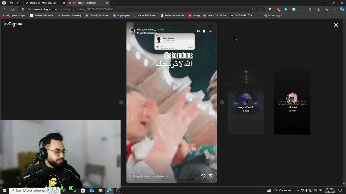The height and width of the screenshot is (194, 346).
Task: Go back in browser
Action: pyautogui.click(x=5, y=9)
